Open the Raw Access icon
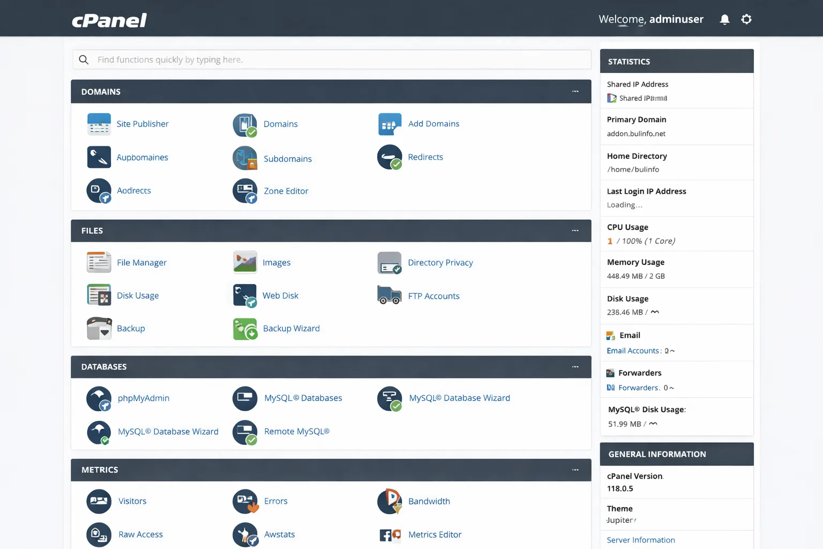 point(99,535)
